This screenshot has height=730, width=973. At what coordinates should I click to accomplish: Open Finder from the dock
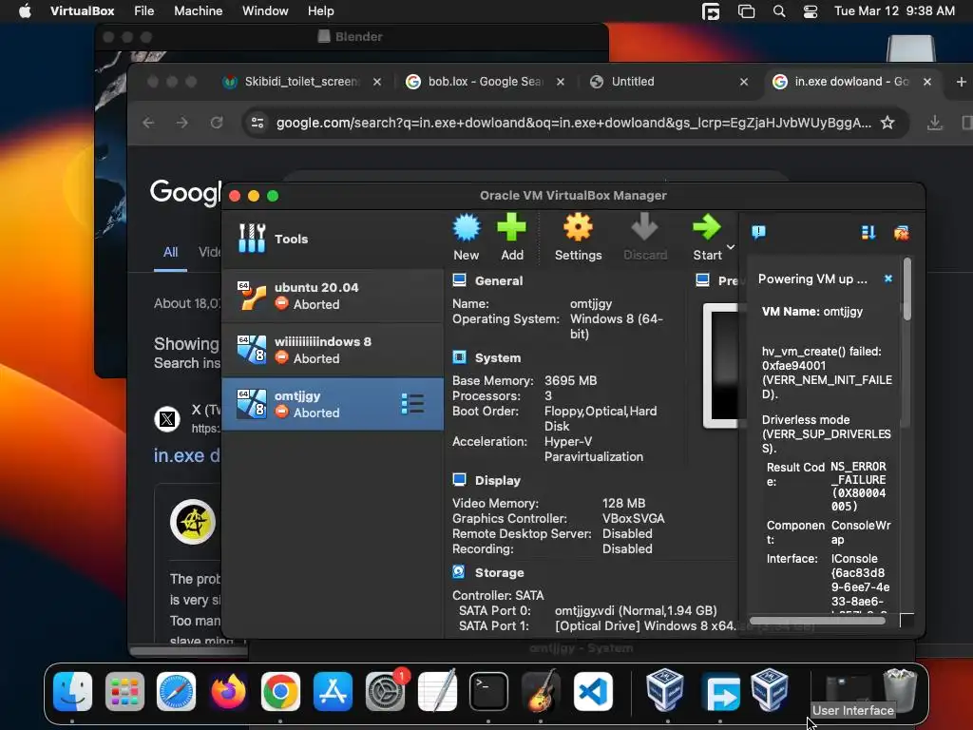[72, 691]
